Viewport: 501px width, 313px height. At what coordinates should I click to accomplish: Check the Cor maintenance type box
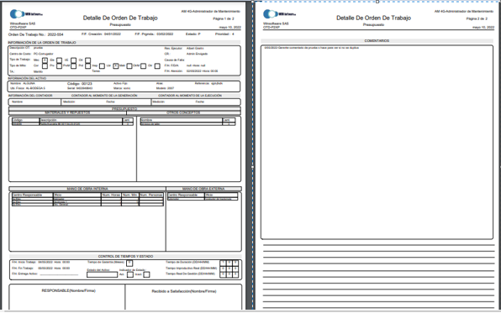coord(45,65)
